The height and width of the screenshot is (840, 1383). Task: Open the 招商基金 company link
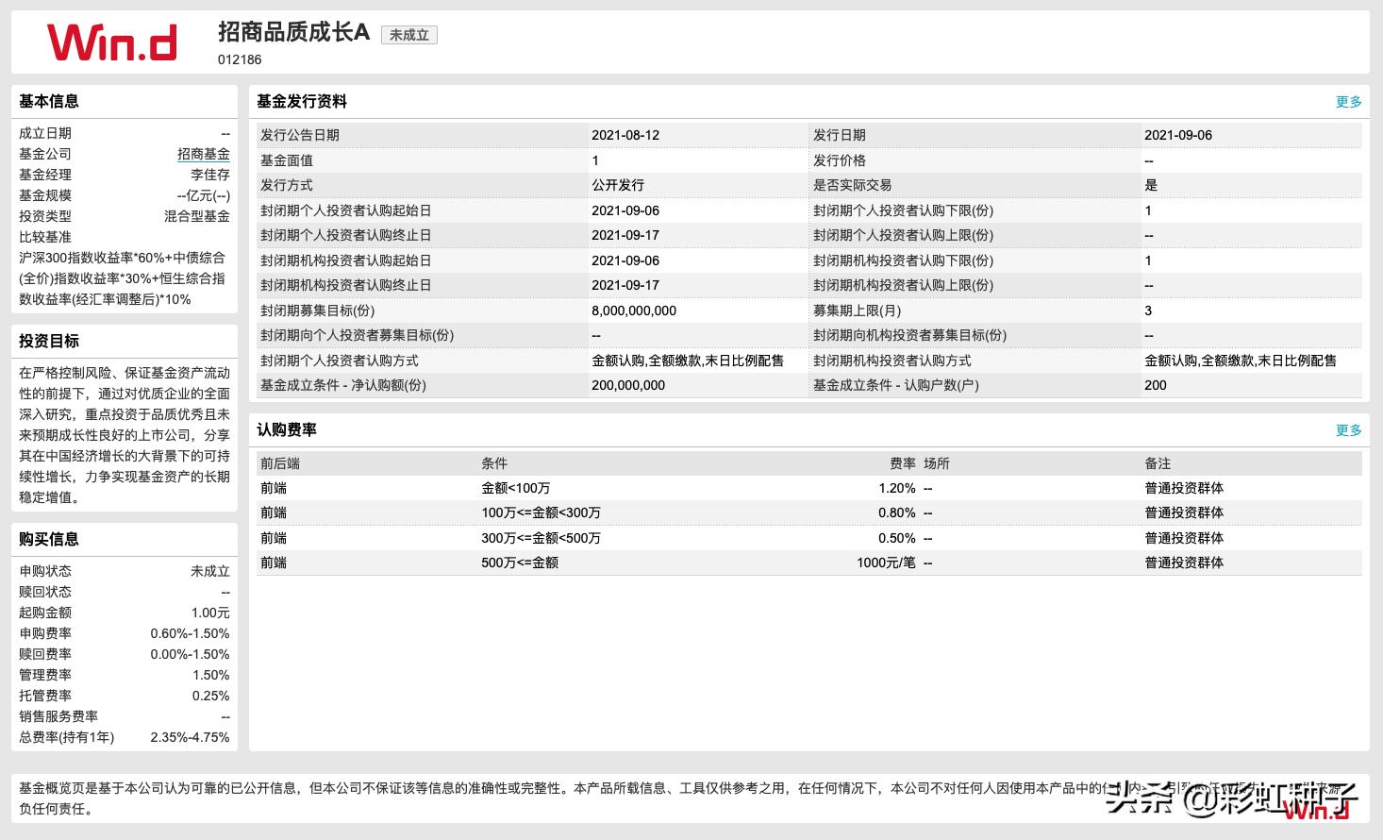pos(204,154)
